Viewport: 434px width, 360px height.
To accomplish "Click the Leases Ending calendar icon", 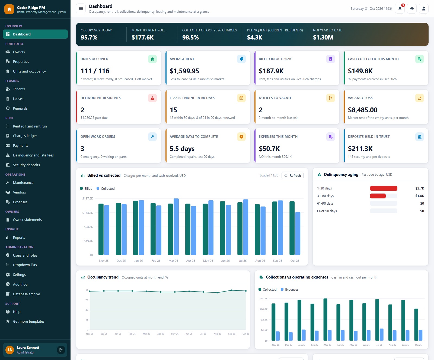I will pyautogui.click(x=241, y=98).
